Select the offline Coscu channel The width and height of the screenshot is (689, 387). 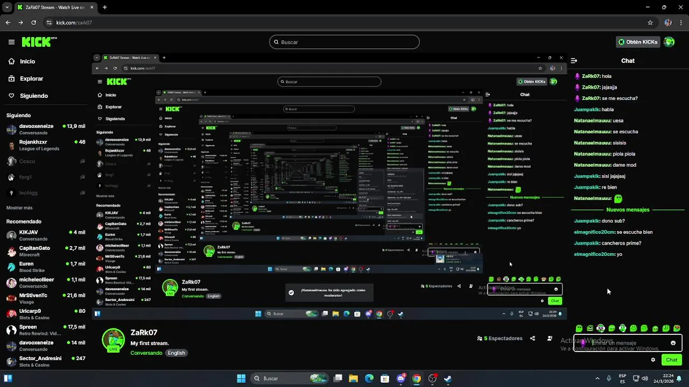[46, 161]
